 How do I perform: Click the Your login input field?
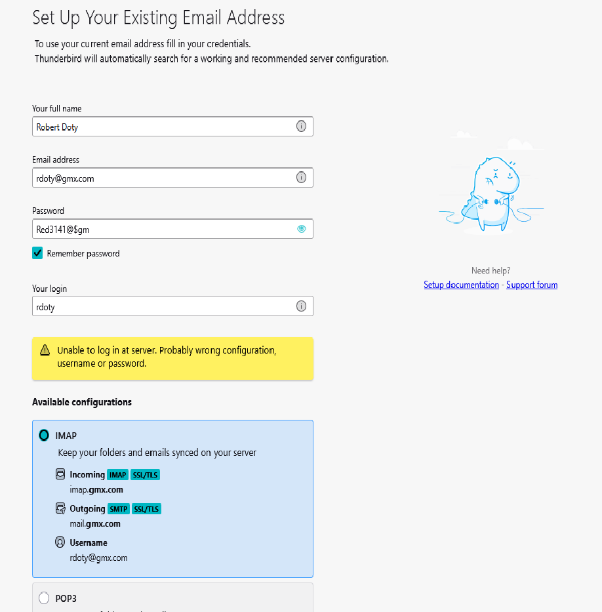(164, 306)
